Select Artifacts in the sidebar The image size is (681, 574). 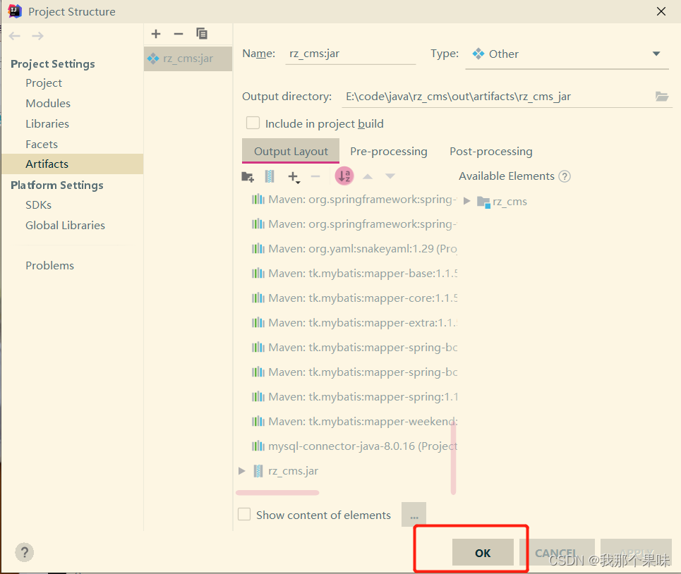(x=72, y=164)
